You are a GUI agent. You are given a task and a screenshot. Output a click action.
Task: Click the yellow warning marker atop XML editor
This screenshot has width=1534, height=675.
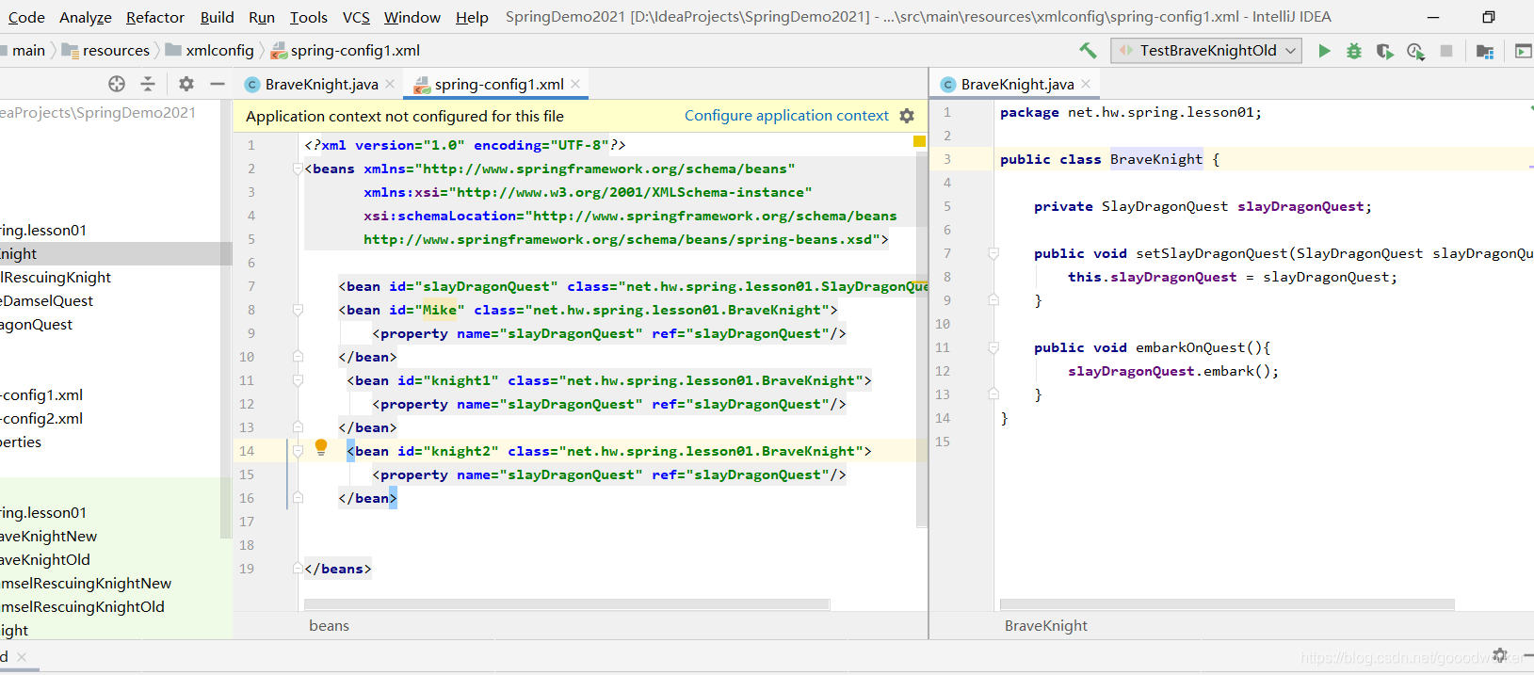(x=919, y=141)
